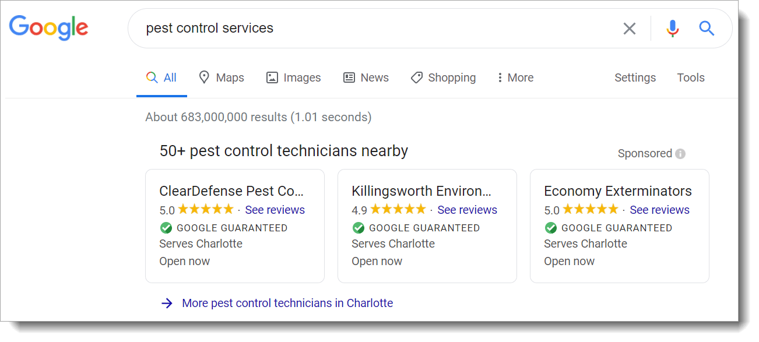Clear the search query with the X icon
The width and height of the screenshot is (759, 342).
[630, 29]
